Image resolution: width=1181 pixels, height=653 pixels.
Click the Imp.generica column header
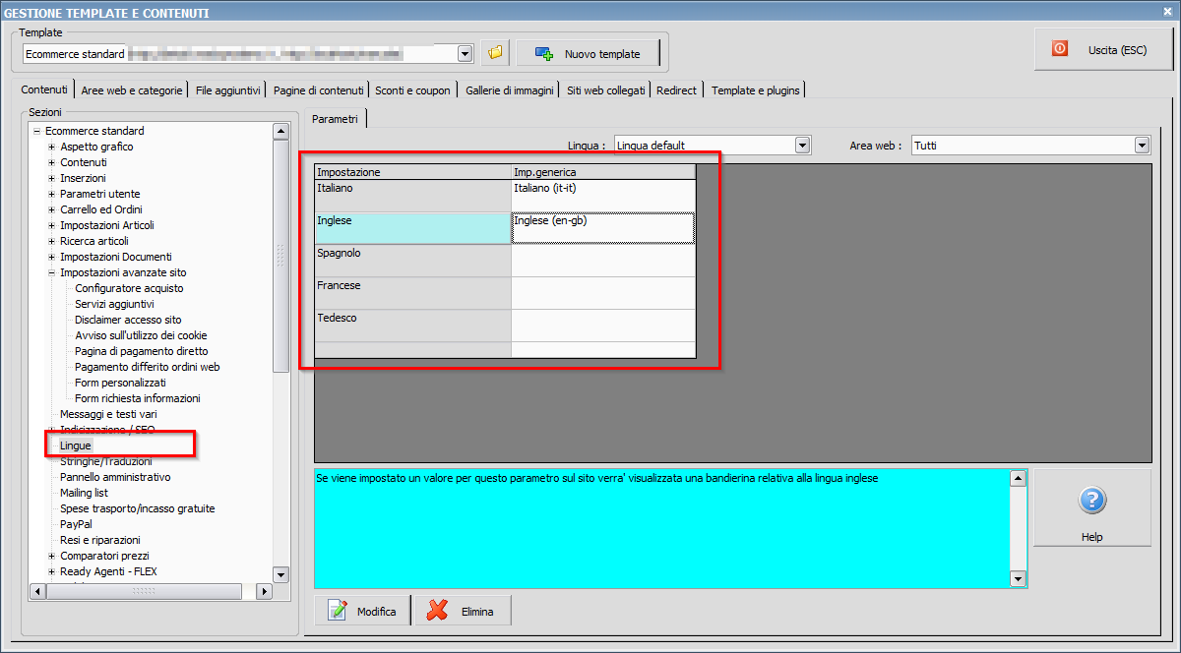(603, 172)
